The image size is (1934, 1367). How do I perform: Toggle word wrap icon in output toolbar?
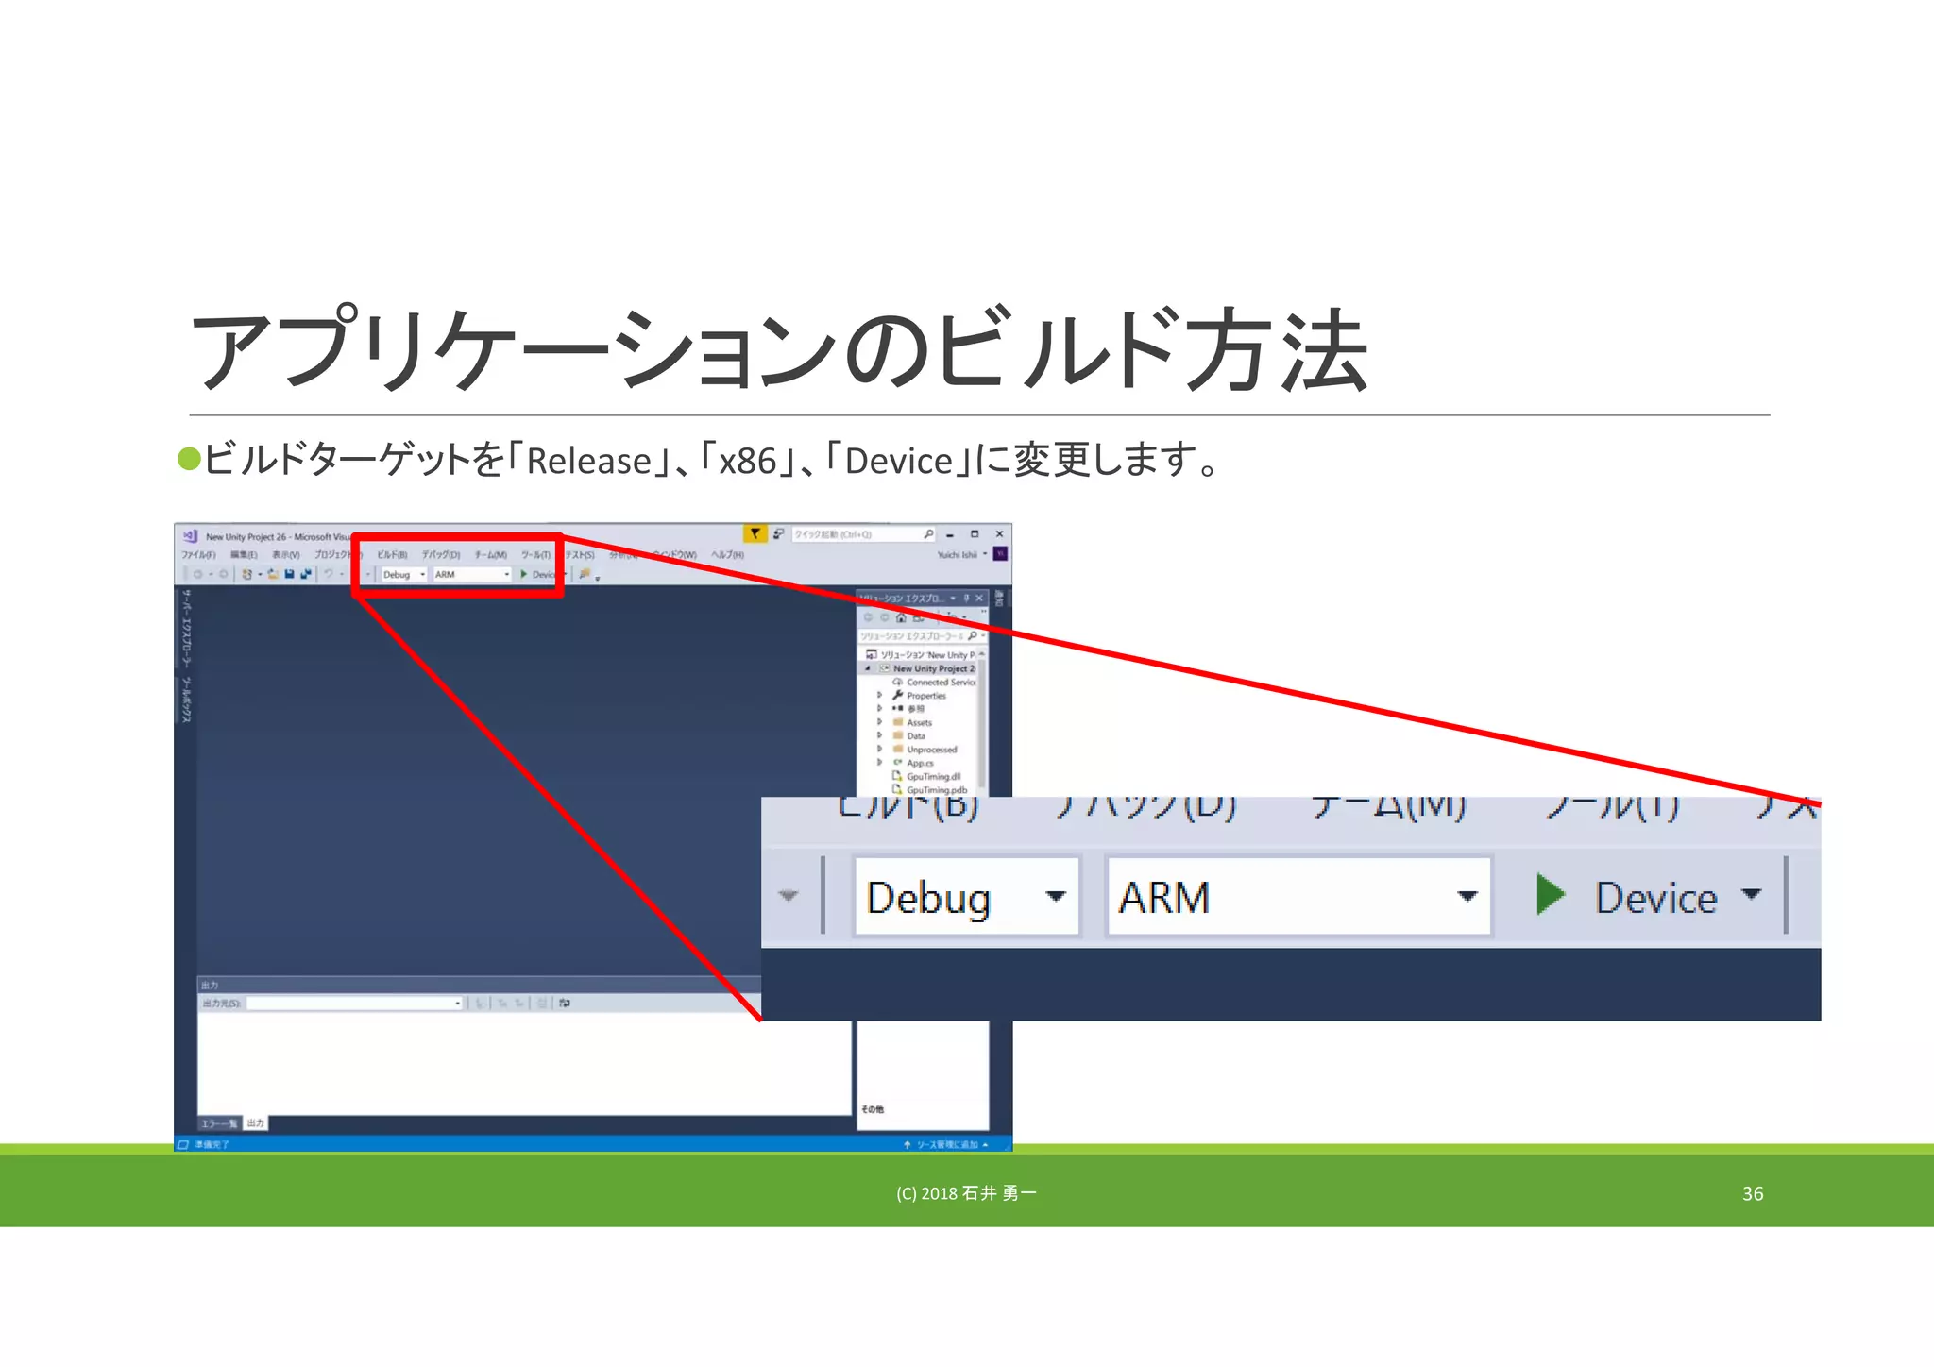[565, 1003]
